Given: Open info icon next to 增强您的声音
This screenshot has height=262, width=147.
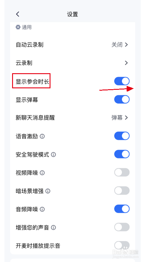Looking at the screenshot, I should pos(53,227).
